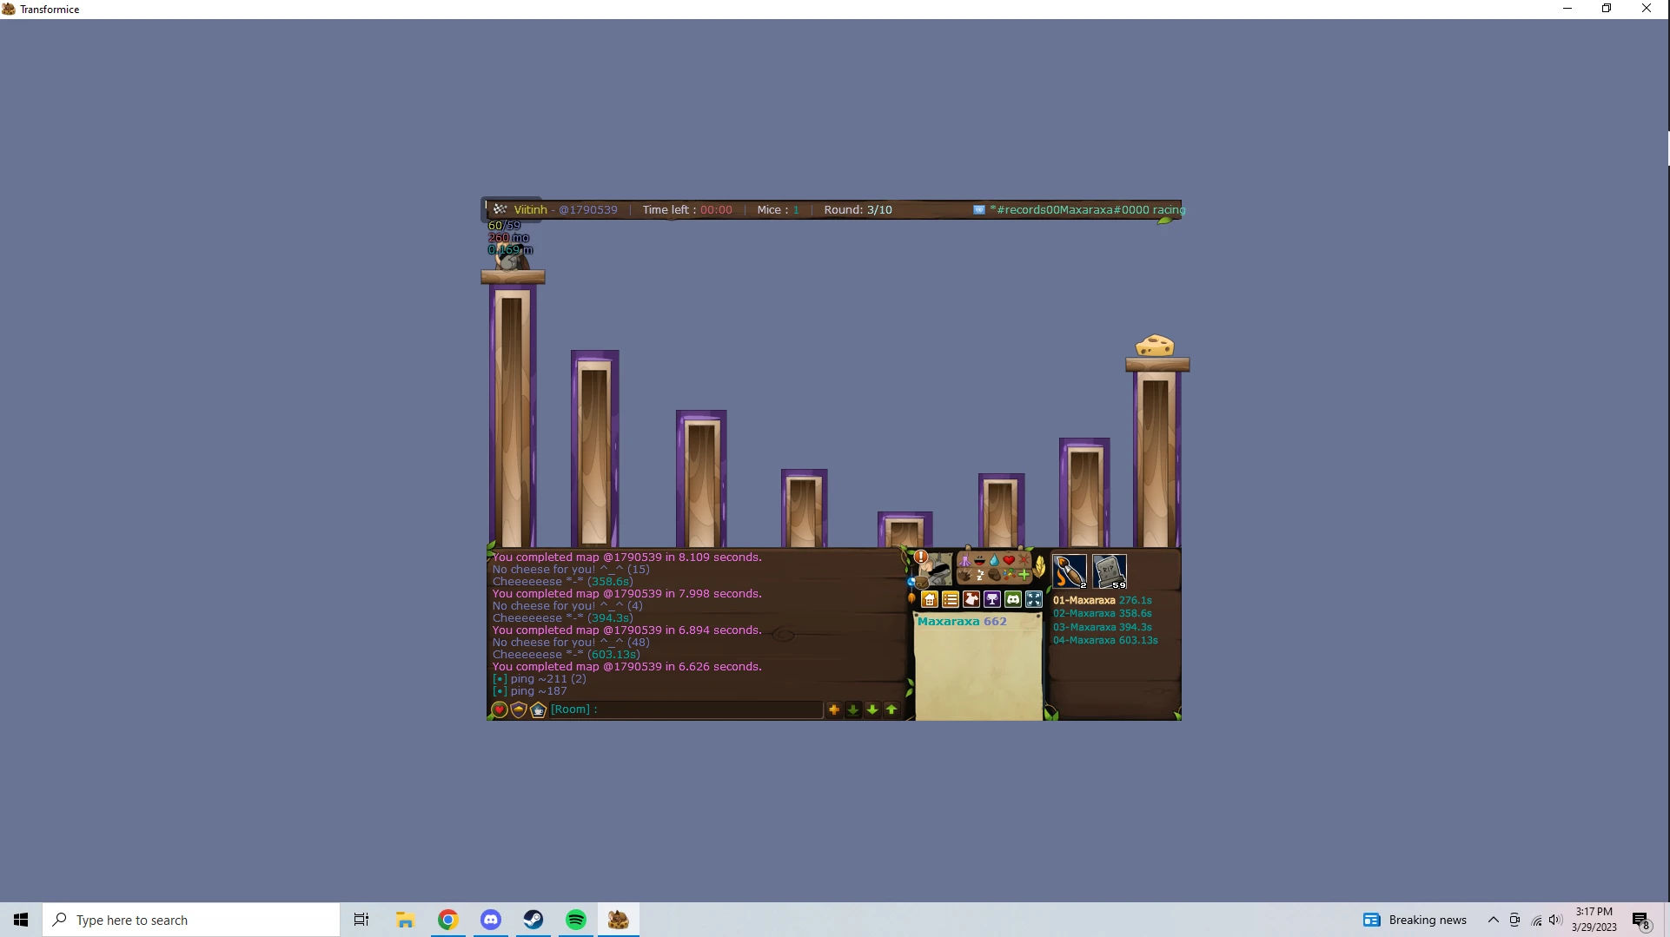This screenshot has height=937, width=1670.
Task: Click the 'completed map in 6.626 seconds' message
Action: (x=626, y=667)
